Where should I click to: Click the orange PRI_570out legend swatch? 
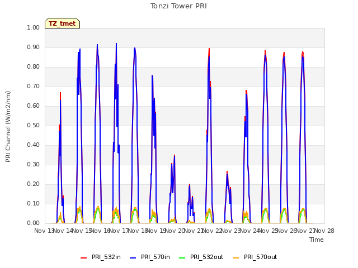(x=236, y=258)
